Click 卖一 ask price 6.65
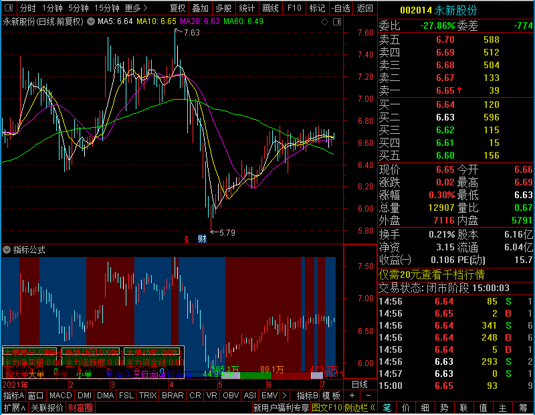Image resolution: width=535 pixels, height=415 pixels. [445, 90]
